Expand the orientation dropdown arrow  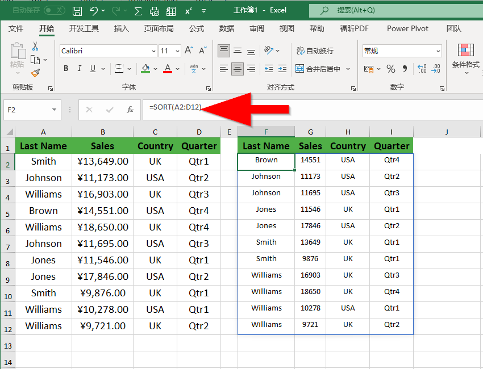[277, 51]
